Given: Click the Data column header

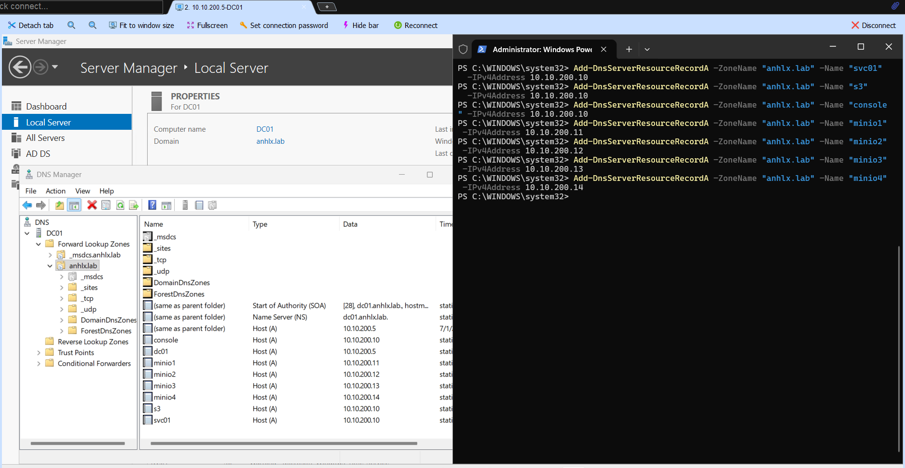Looking at the screenshot, I should [x=387, y=224].
